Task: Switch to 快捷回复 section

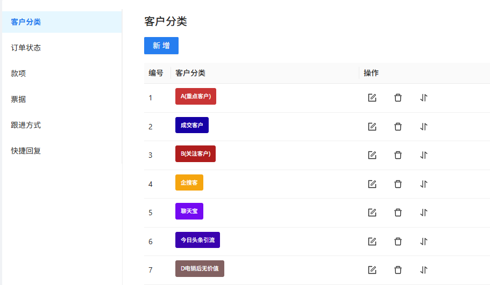Action: [26, 151]
